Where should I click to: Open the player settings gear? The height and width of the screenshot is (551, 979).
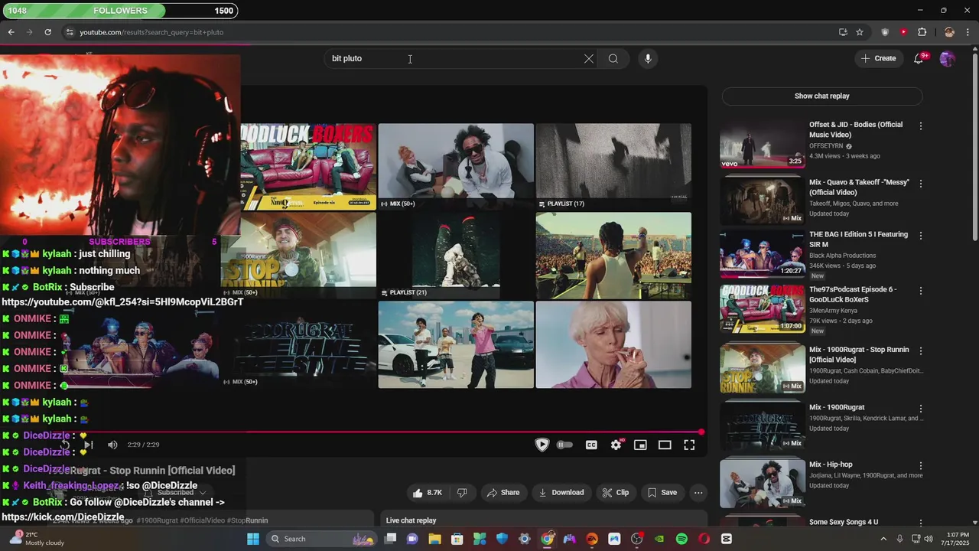coord(616,445)
